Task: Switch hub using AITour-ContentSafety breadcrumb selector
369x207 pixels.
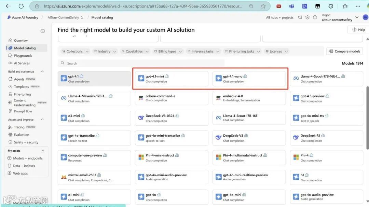Action: (65, 17)
